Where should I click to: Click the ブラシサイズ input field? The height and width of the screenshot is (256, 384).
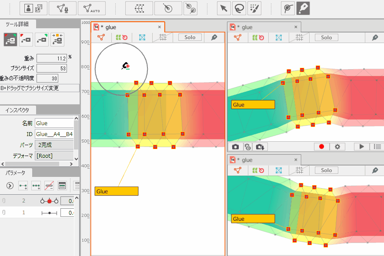(x=52, y=68)
